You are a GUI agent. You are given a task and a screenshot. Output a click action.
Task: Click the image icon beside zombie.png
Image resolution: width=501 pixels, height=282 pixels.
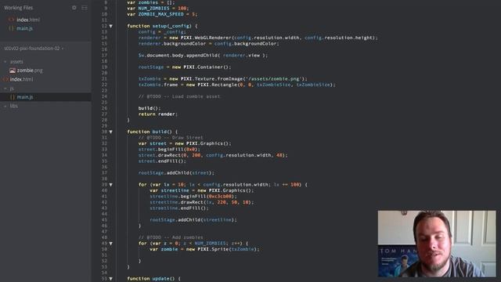[x=13, y=70]
